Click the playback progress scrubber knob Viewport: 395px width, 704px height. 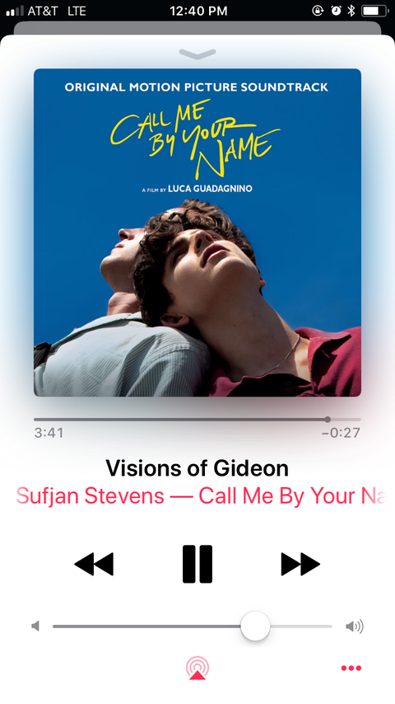[x=328, y=420]
